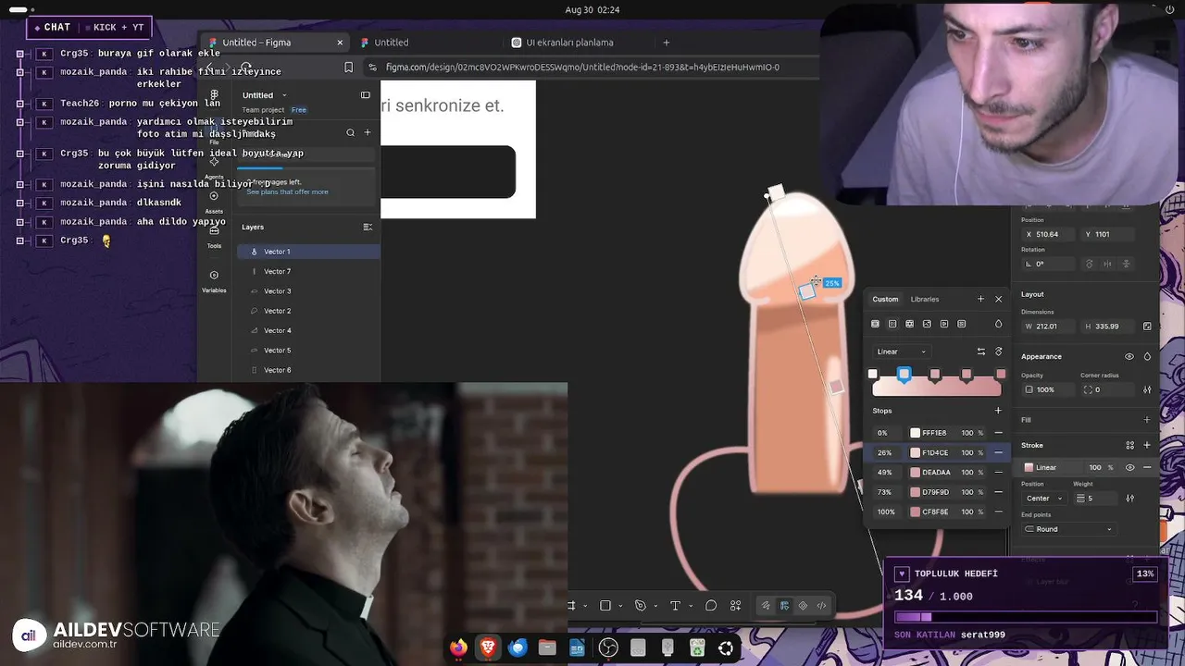Image resolution: width=1185 pixels, height=666 pixels.
Task: Open advanced stroke settings icon
Action: coord(1129,499)
